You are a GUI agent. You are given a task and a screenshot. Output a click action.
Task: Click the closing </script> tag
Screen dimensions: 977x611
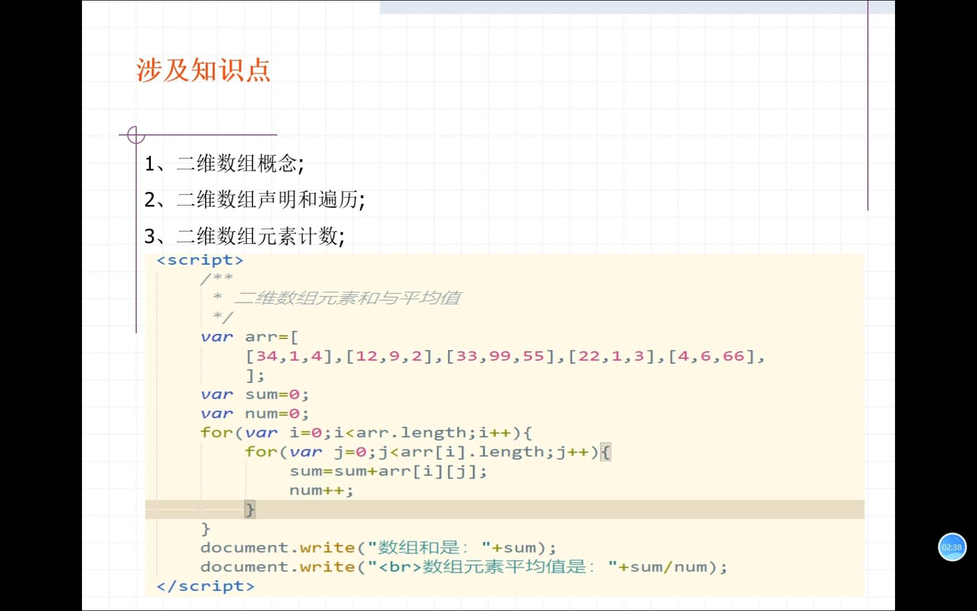tap(206, 586)
